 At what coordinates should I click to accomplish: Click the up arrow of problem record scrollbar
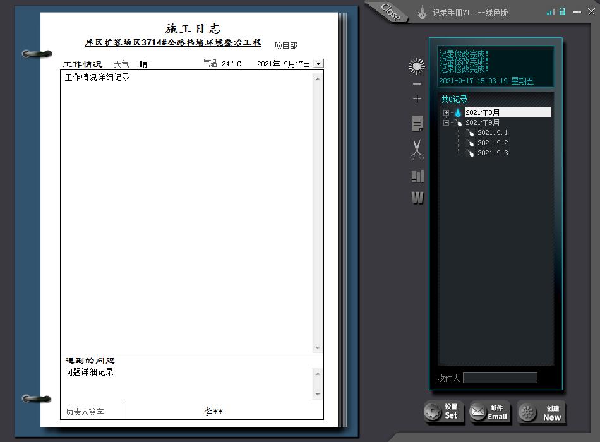[318, 374]
